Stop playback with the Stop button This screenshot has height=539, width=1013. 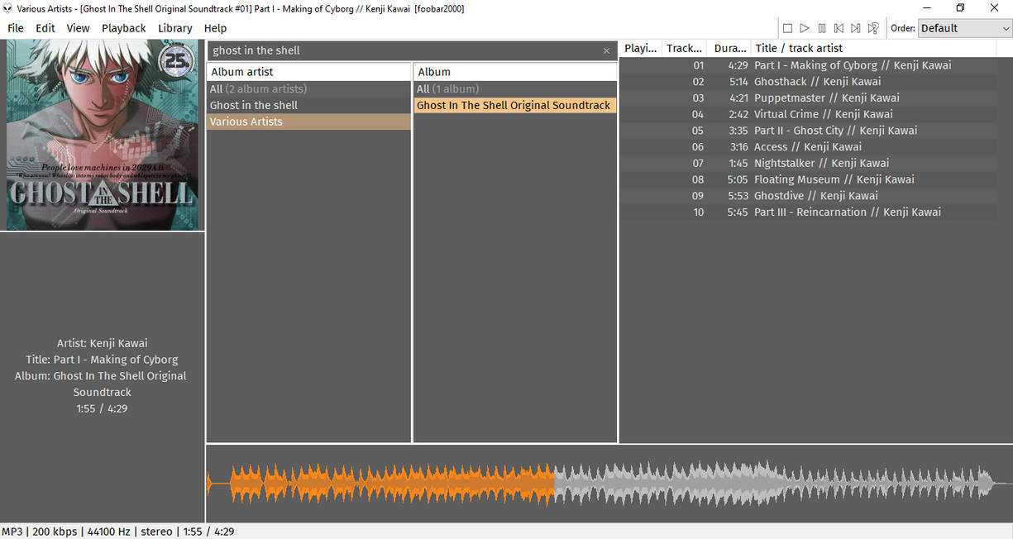pos(788,28)
